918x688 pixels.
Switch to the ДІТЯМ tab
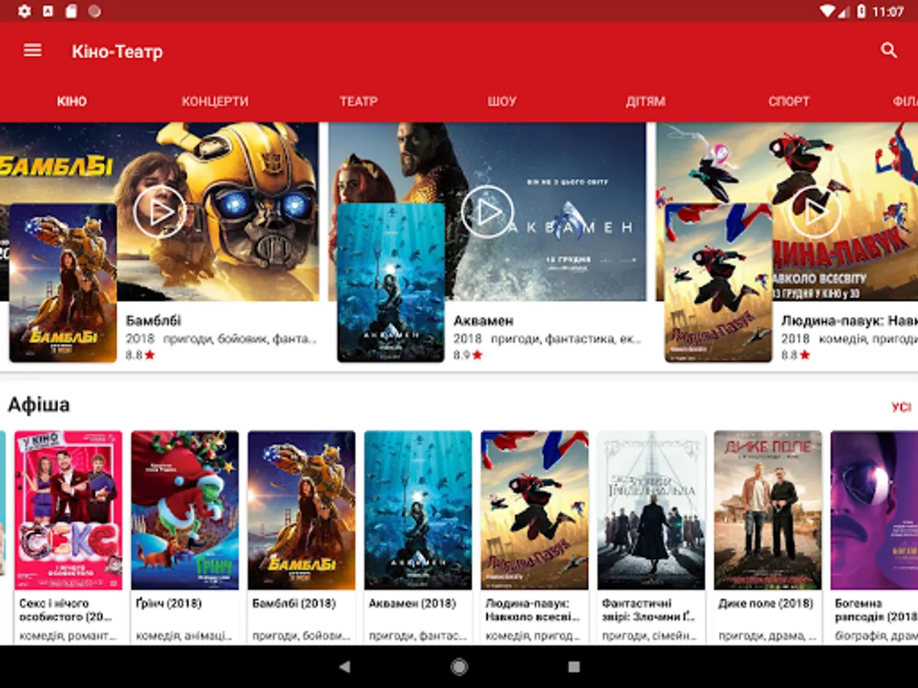pyautogui.click(x=646, y=101)
